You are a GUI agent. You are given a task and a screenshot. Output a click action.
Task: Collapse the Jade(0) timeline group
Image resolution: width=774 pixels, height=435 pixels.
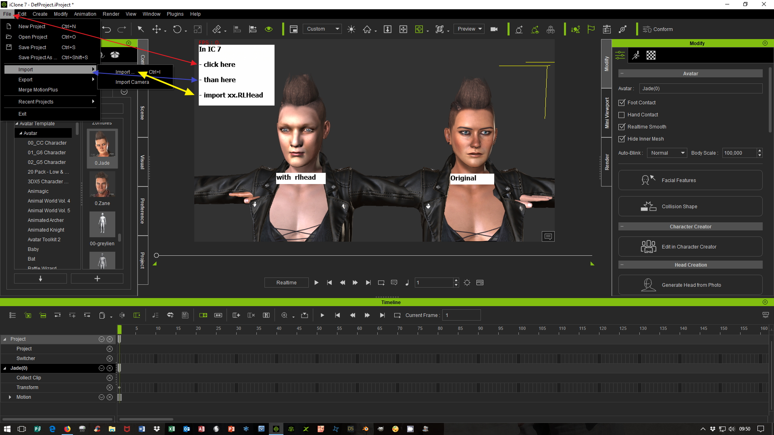click(x=5, y=368)
